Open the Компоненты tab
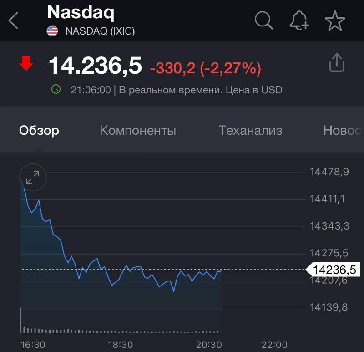 [138, 131]
